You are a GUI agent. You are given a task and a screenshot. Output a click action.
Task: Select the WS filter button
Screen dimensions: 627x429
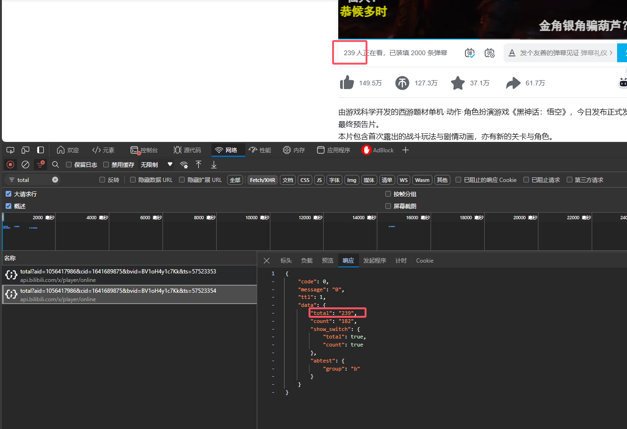tap(404, 180)
